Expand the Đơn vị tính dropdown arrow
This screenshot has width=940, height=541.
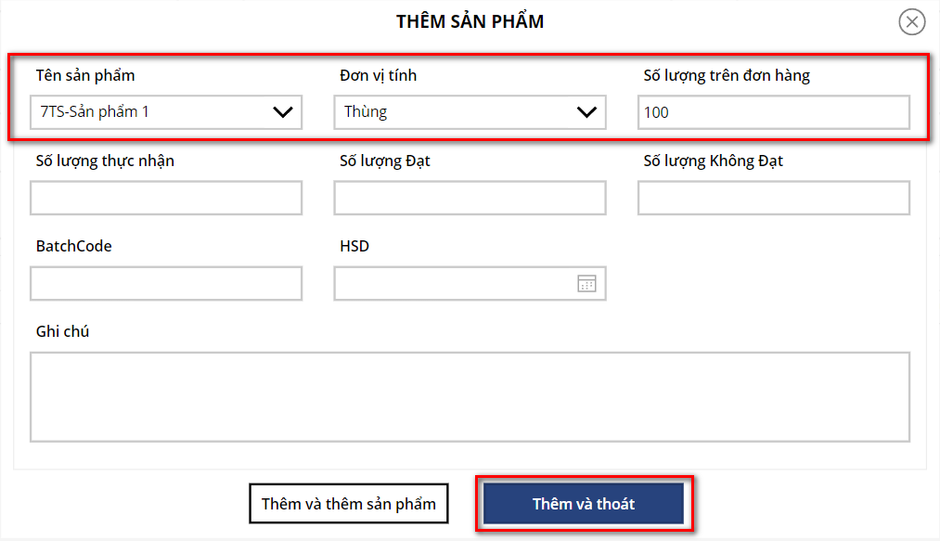point(586,112)
